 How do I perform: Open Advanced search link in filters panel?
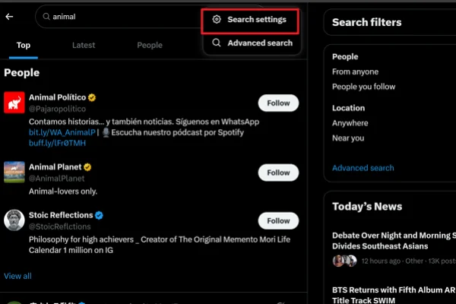click(363, 168)
